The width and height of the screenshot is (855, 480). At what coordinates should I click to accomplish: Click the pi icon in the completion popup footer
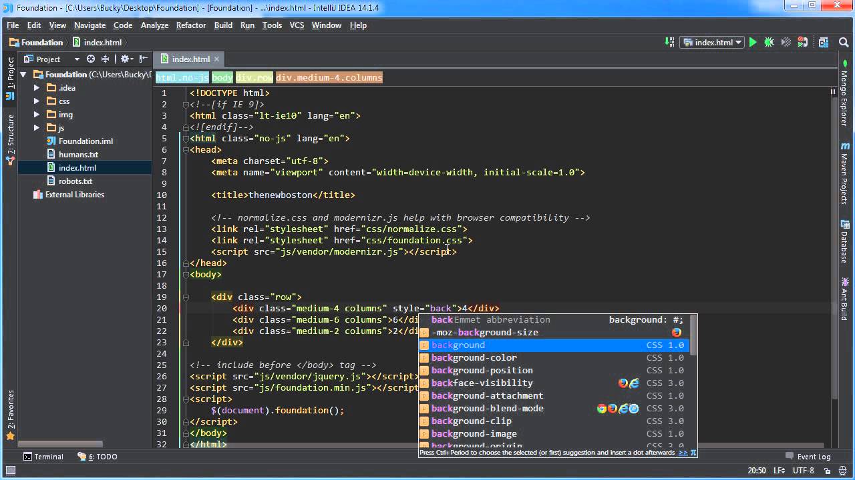[x=693, y=453]
